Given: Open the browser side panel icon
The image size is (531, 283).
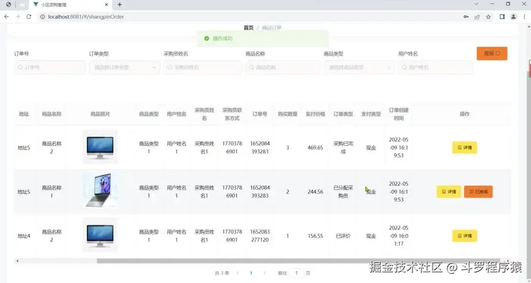Looking at the screenshot, I should [x=502, y=17].
